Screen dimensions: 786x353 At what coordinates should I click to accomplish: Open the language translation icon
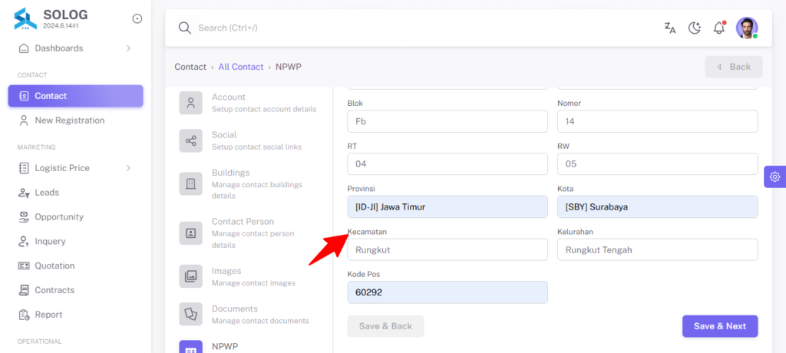[x=669, y=28]
